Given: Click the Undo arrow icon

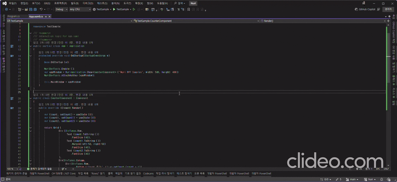Looking at the screenshot, I should point(41,9).
